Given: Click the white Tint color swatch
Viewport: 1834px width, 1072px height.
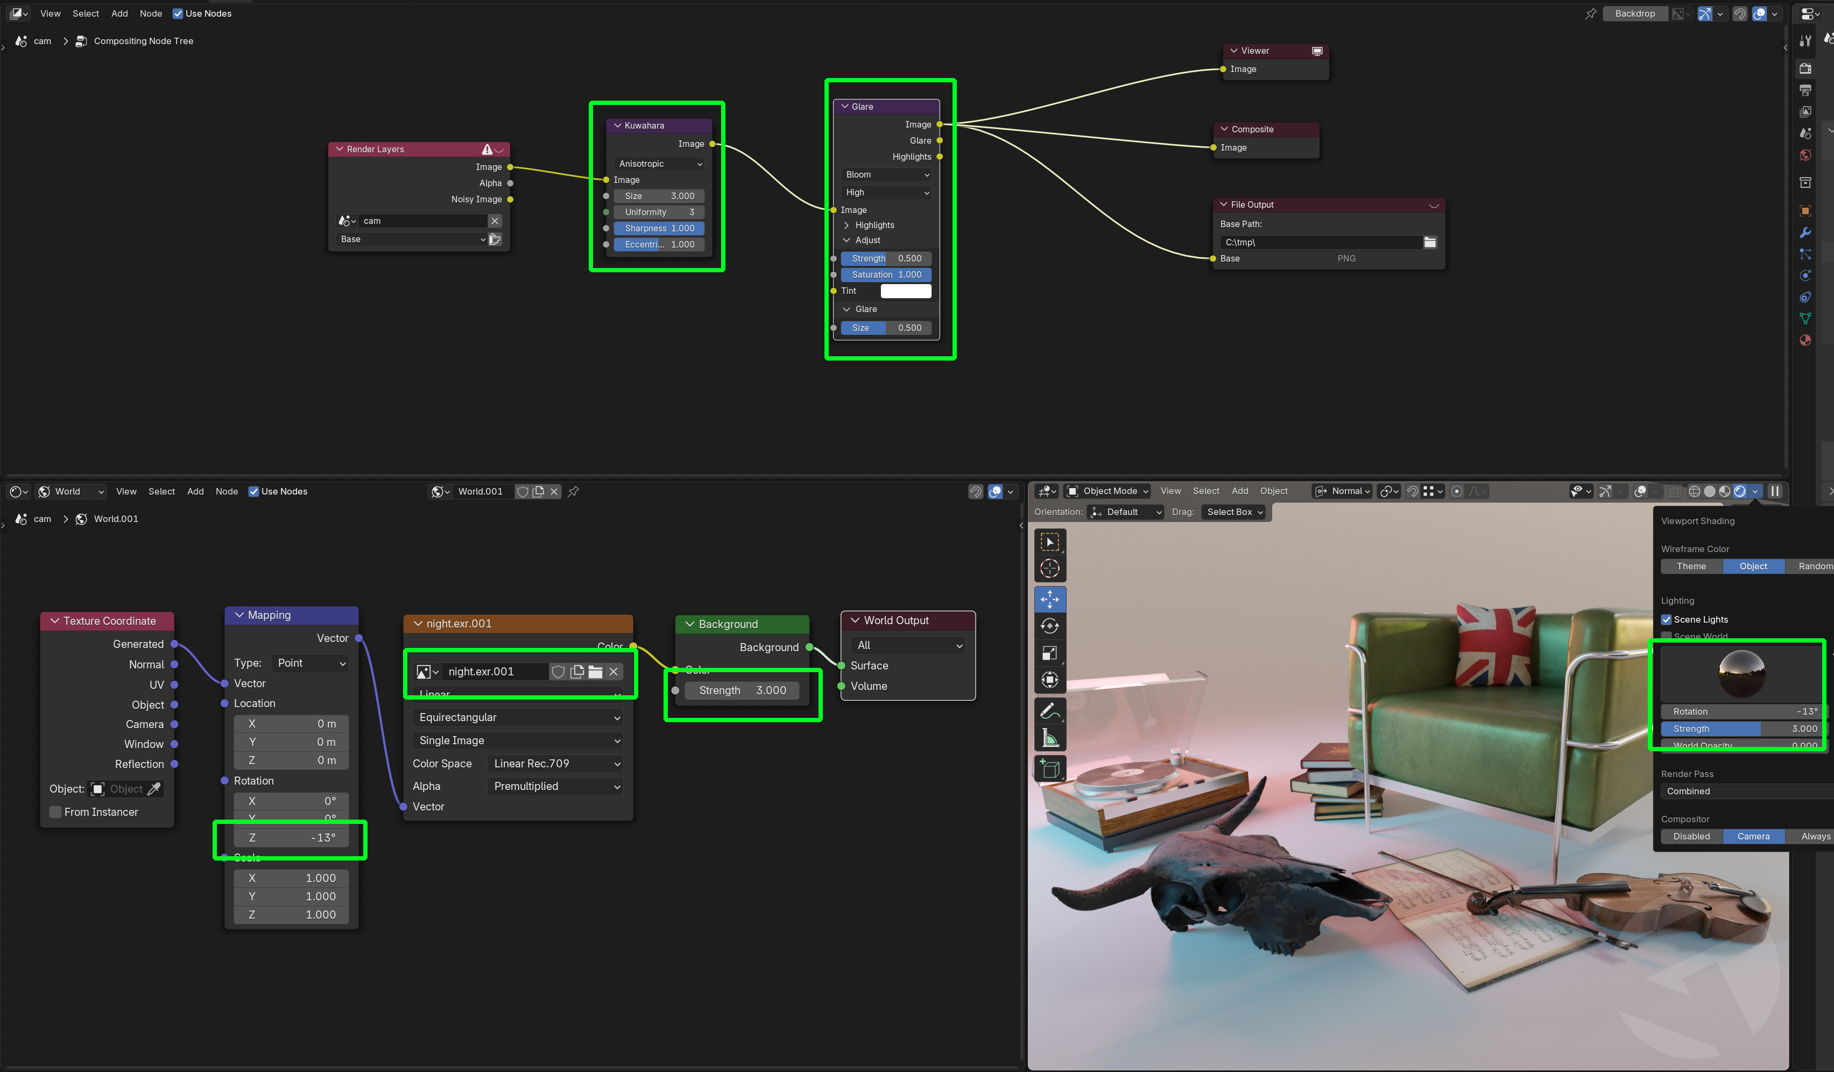Looking at the screenshot, I should [x=905, y=291].
